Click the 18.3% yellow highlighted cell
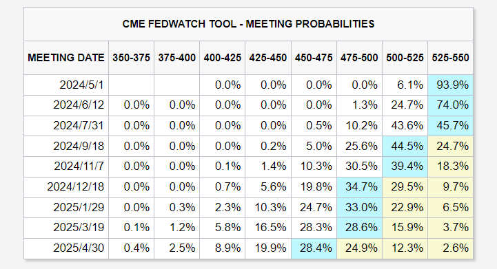 450,166
